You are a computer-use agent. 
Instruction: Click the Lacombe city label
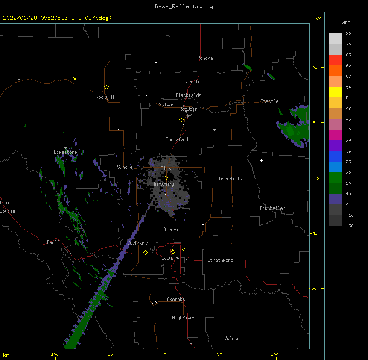(192, 82)
